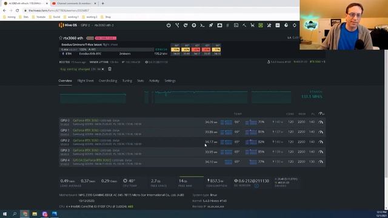Switch to the Overview tab
Viewport: 388px width, 218px height.
tap(65, 81)
